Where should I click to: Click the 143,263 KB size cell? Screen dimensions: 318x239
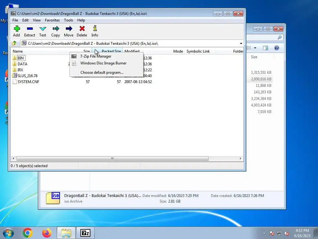coord(262,92)
